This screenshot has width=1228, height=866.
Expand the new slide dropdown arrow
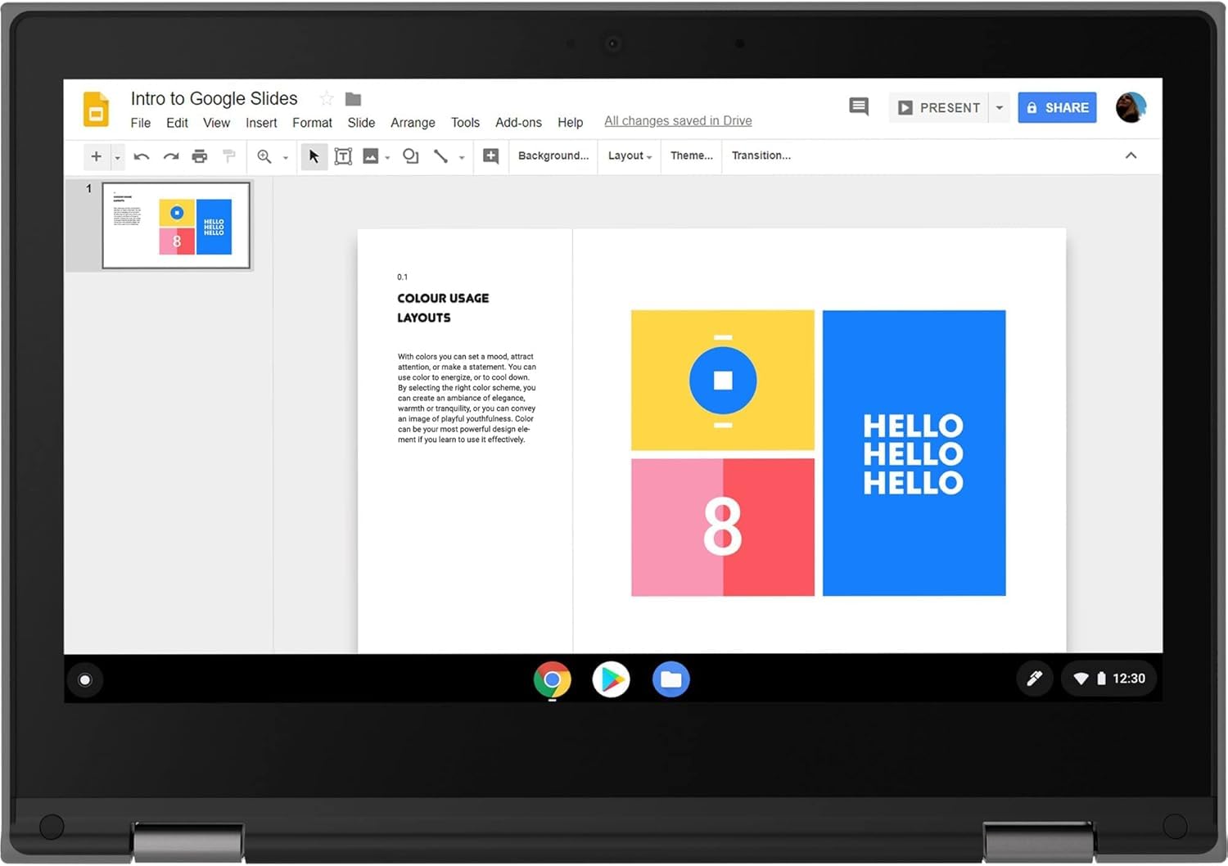[x=118, y=157]
